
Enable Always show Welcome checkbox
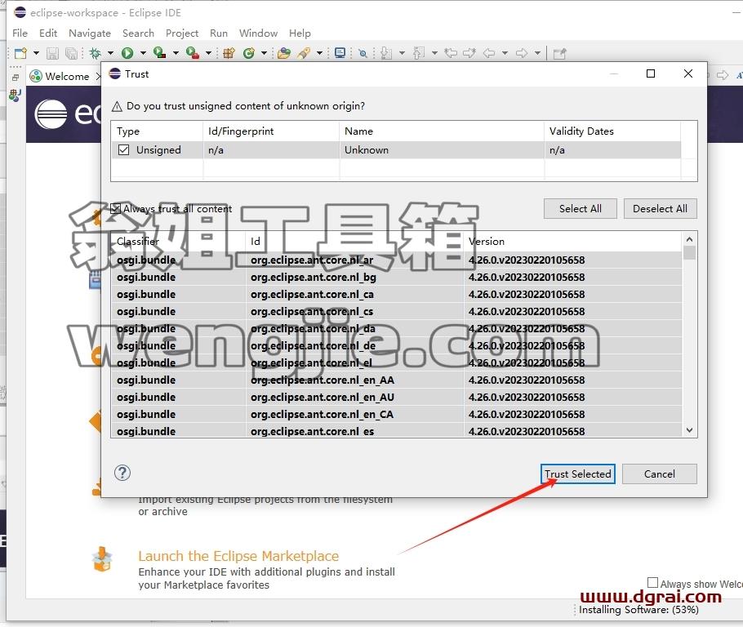click(652, 582)
